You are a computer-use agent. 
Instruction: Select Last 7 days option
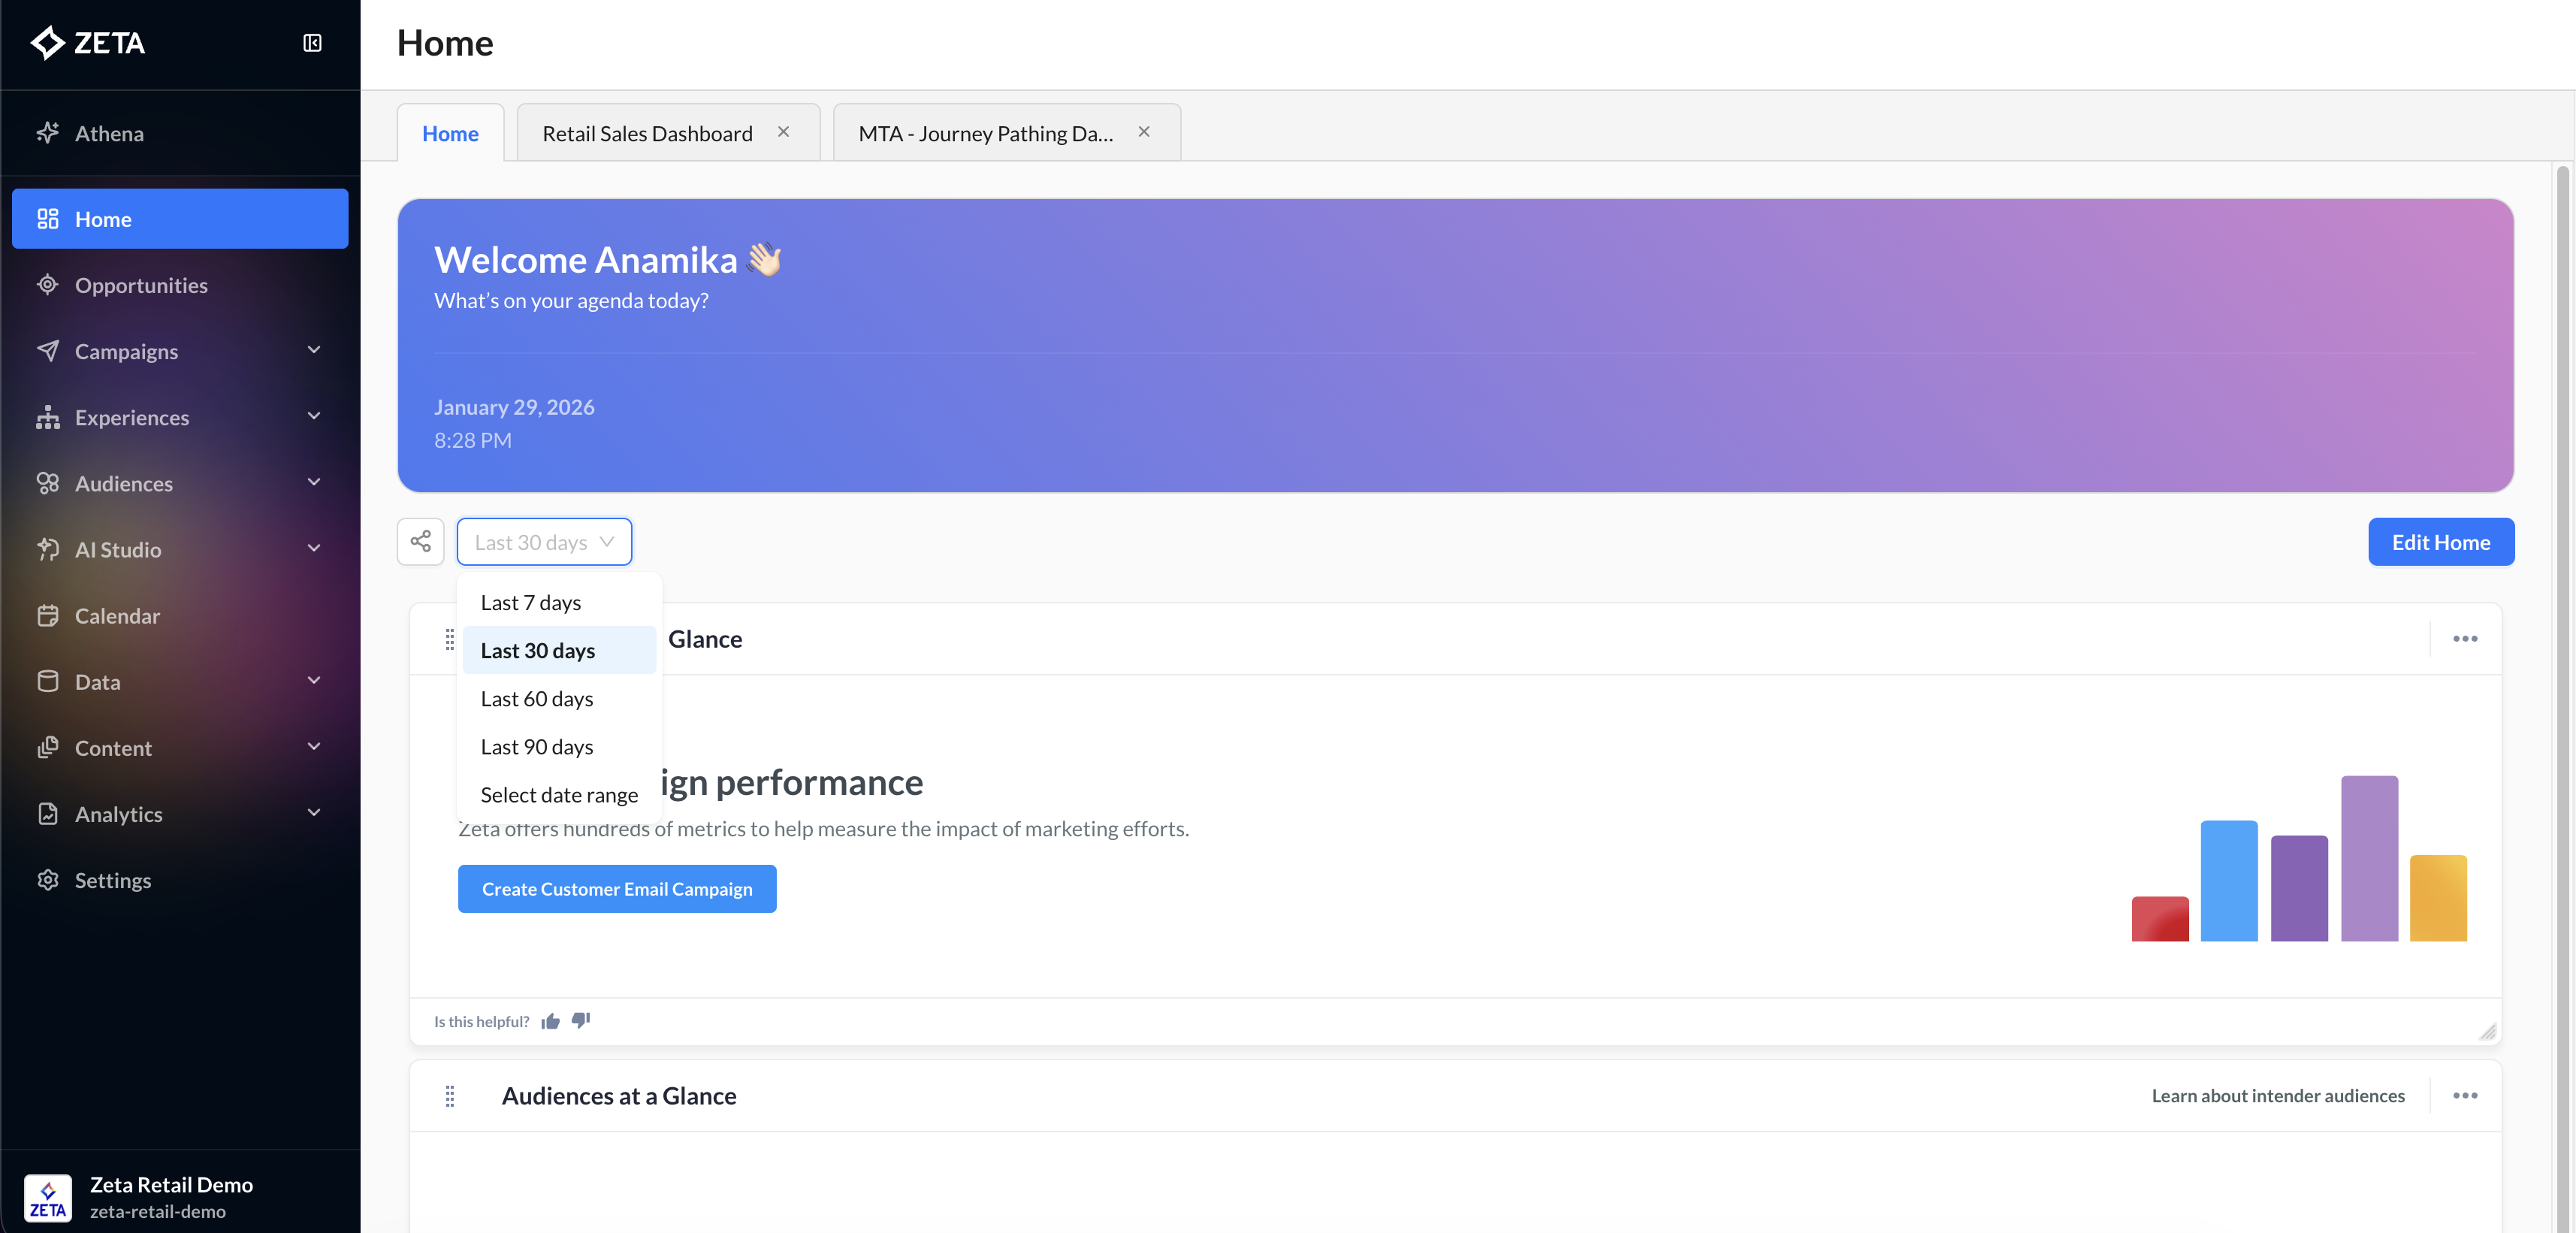[x=531, y=602]
